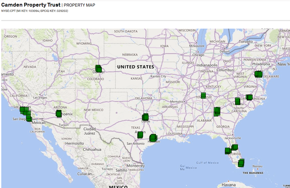Click the Kansas City label on map
The height and width of the screenshot is (188, 290).
pos(158,76)
